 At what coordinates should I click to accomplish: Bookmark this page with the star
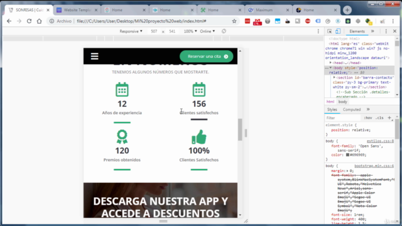(234, 21)
